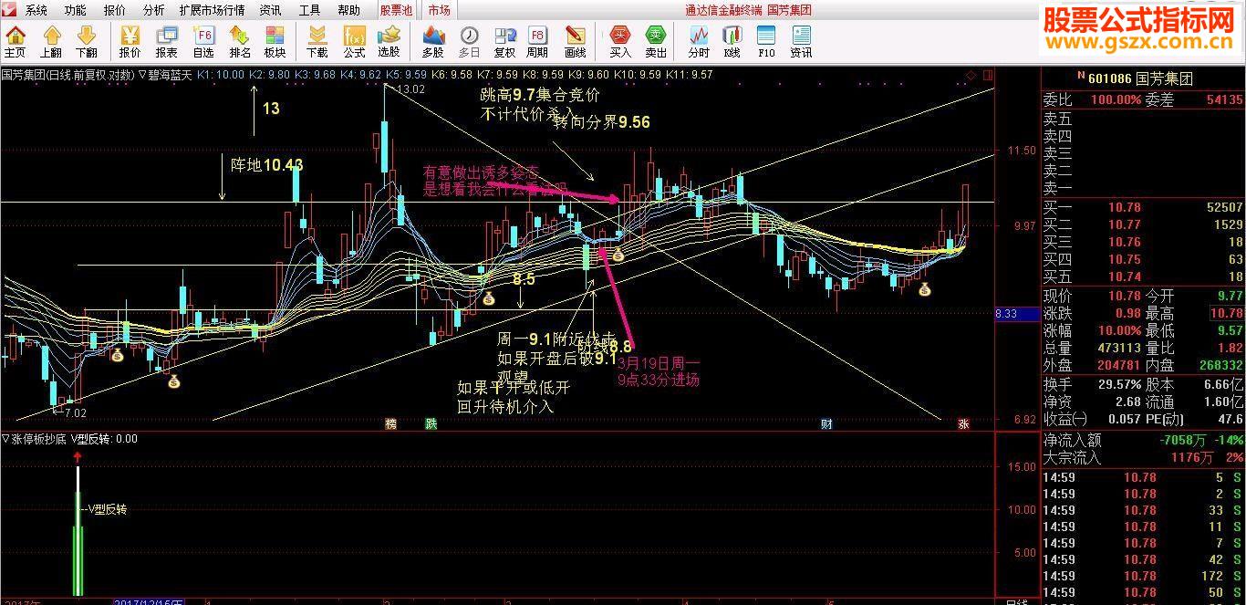Click the 买二 price 10.77
Viewport: 1246px width, 605px height.
point(1125,224)
